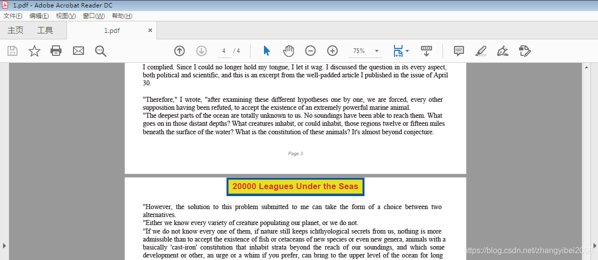Click the '20000 Leagues Under the Seas' header
The width and height of the screenshot is (598, 260).
[x=295, y=187]
